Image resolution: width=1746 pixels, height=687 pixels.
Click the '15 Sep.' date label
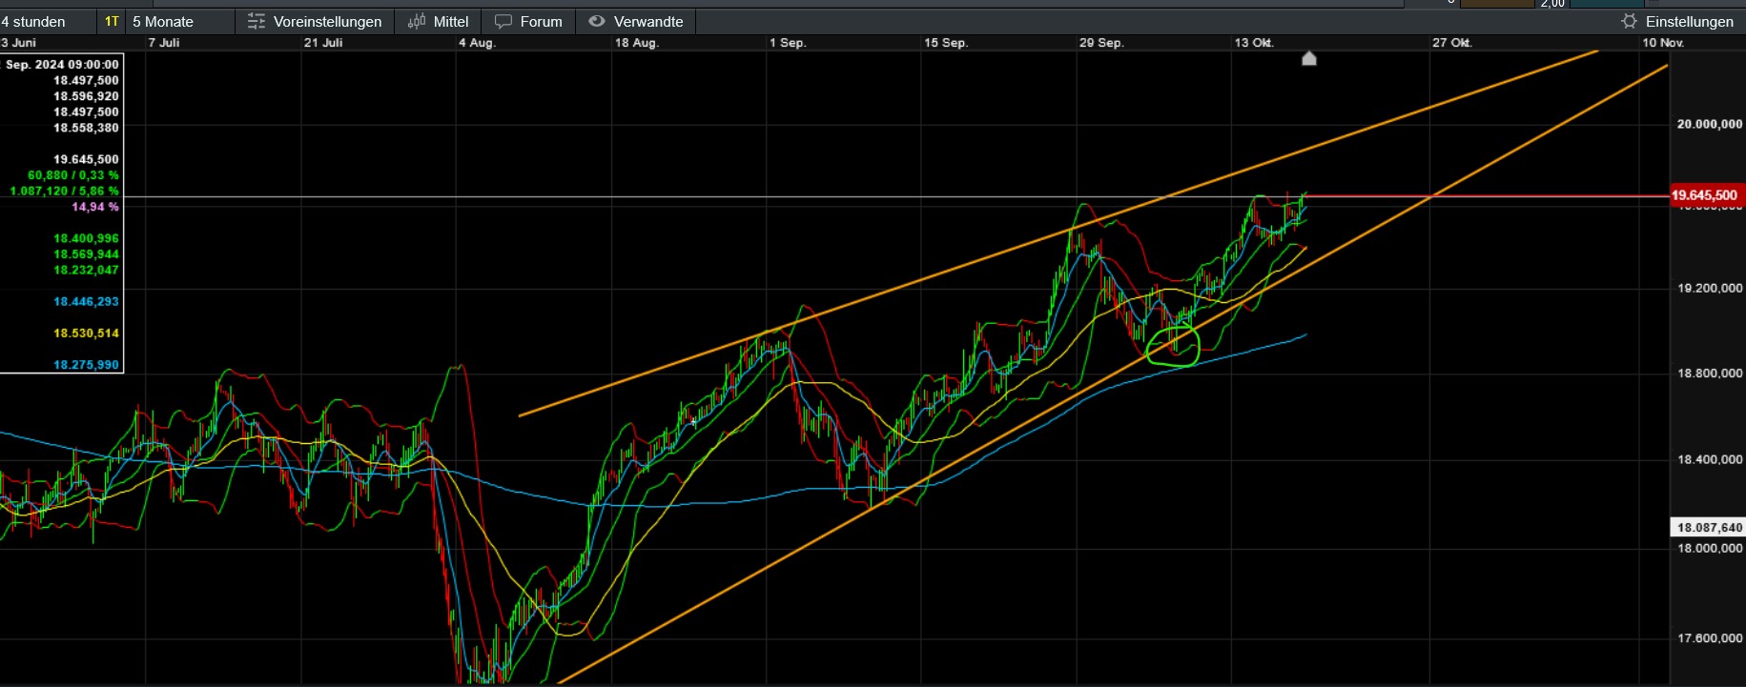tap(945, 43)
